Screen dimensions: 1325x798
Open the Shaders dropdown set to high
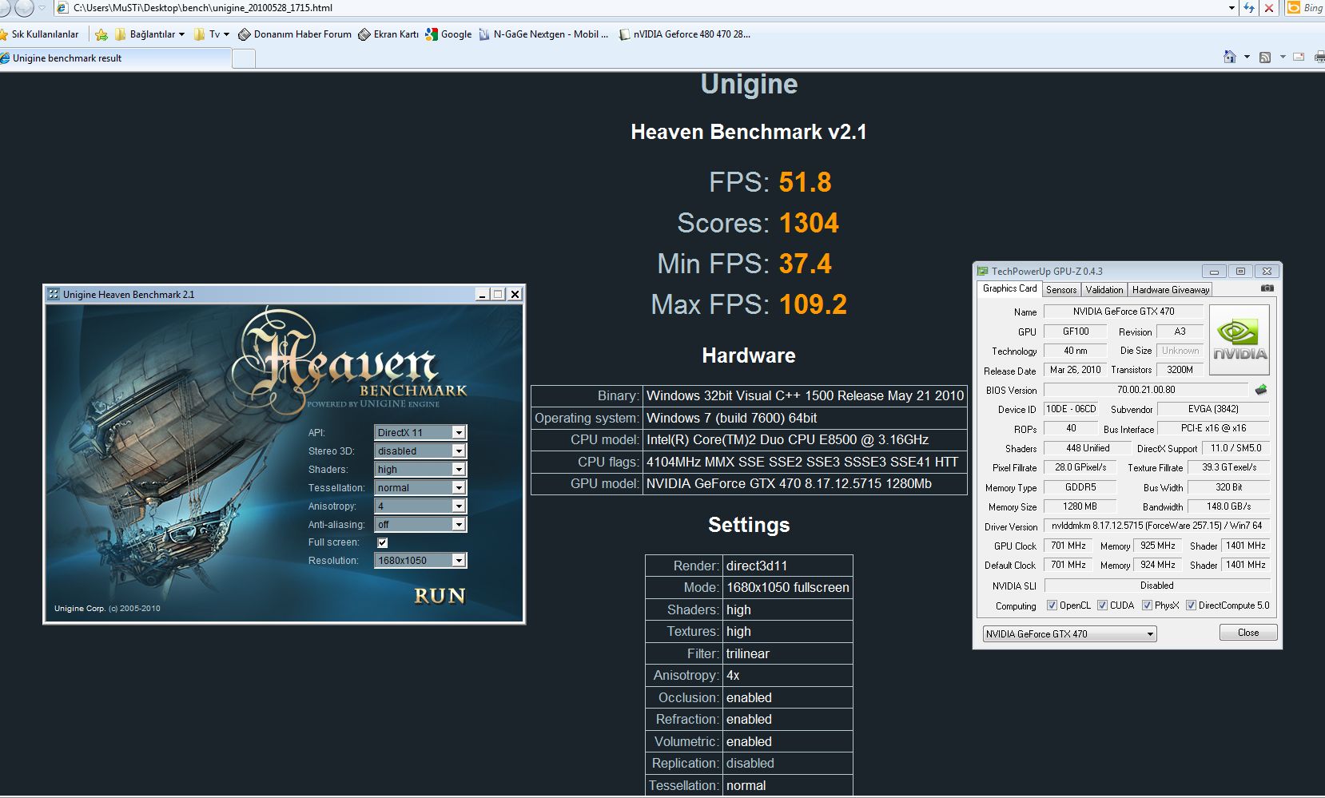[420, 469]
